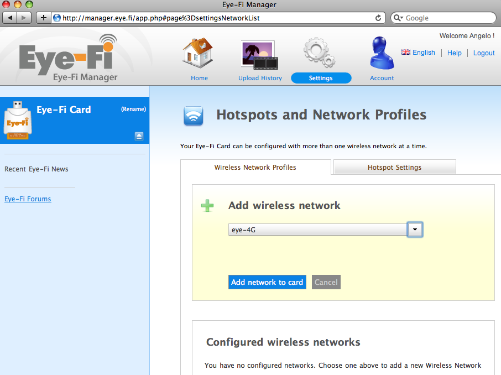Minimize the Eye-Fi Manager browser window
The height and width of the screenshot is (375, 501).
[x=18, y=4]
